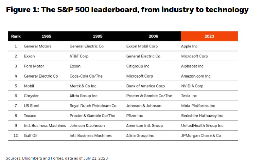
Task: Select the 1995 column header
Action: tap(97, 36)
